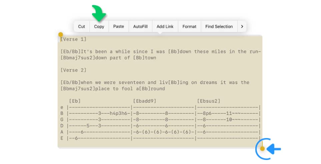
Task: Choose Cut from the edit menu
Action: pos(81,26)
